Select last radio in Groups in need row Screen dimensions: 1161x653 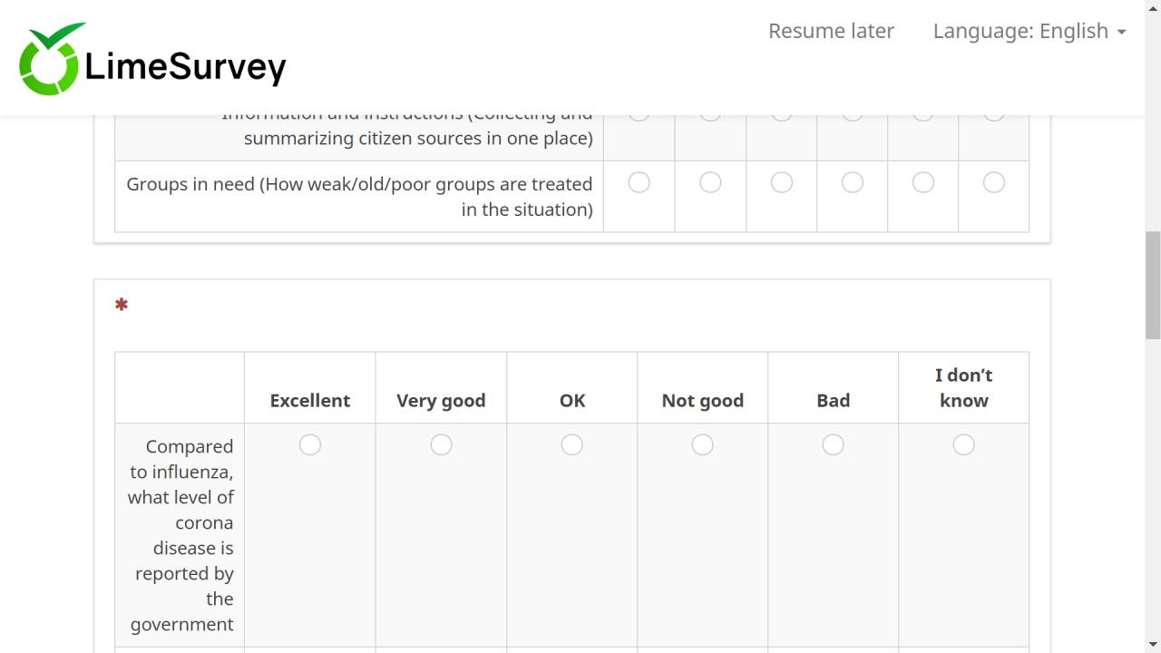[x=993, y=182]
